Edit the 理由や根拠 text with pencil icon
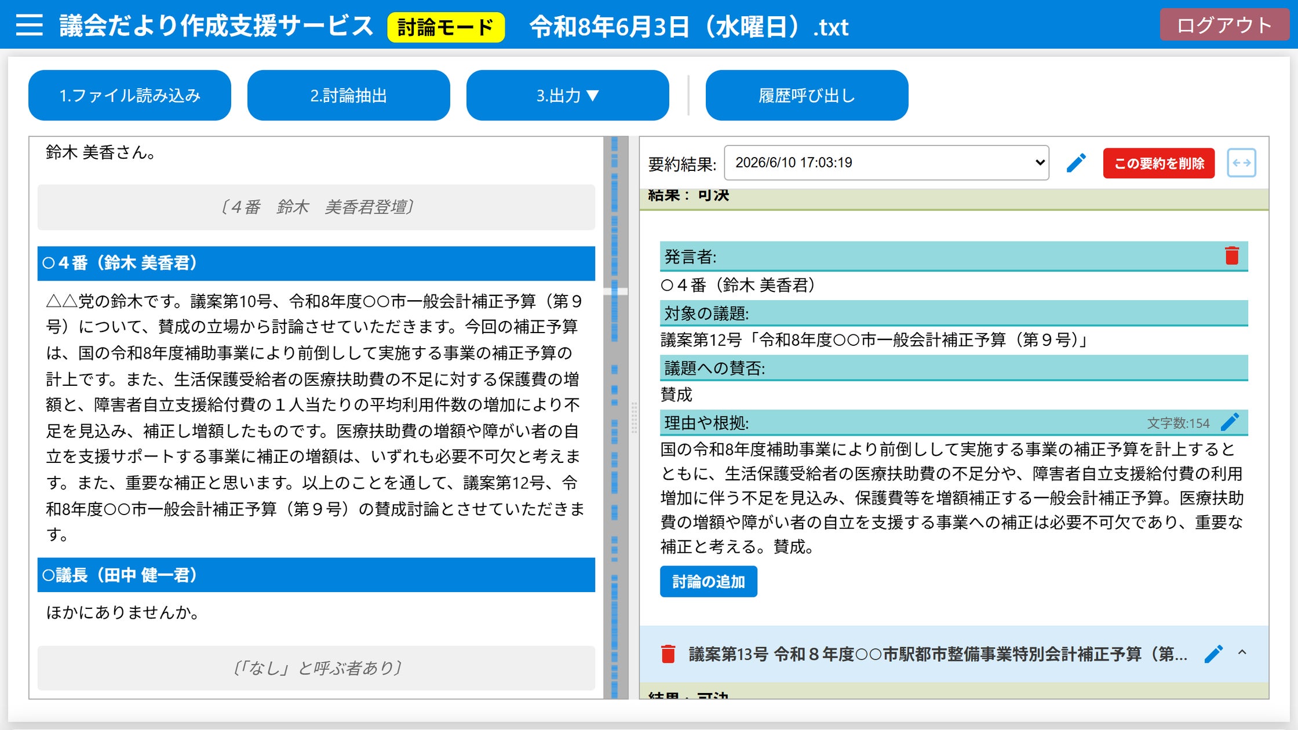 1230,422
